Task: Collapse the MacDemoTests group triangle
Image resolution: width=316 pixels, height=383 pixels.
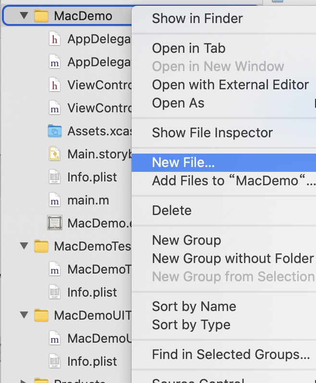Action: pos(24,246)
